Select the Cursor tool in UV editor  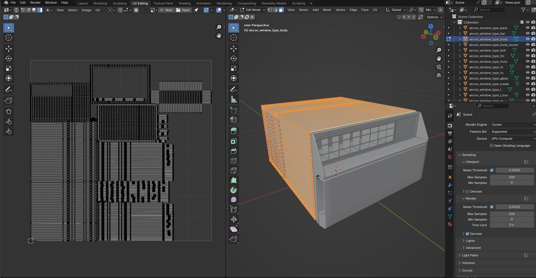pos(9,38)
